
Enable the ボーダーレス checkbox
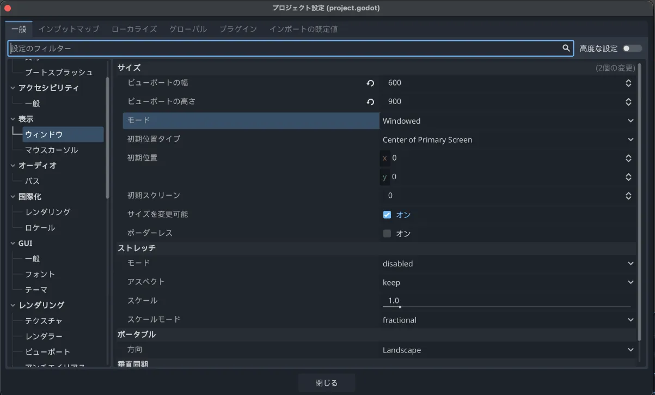pos(387,233)
